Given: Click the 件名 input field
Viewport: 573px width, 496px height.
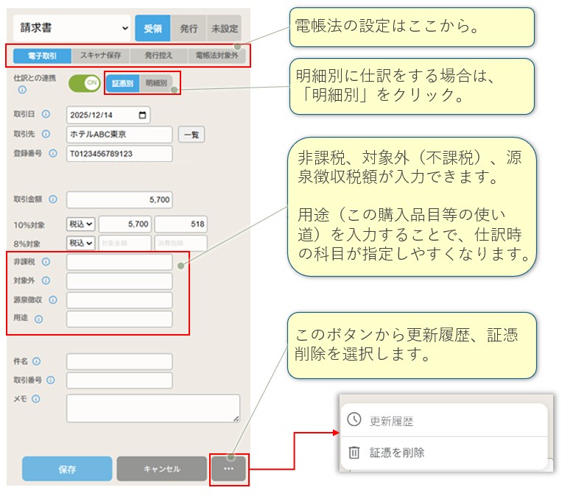Looking at the screenshot, I should (119, 361).
